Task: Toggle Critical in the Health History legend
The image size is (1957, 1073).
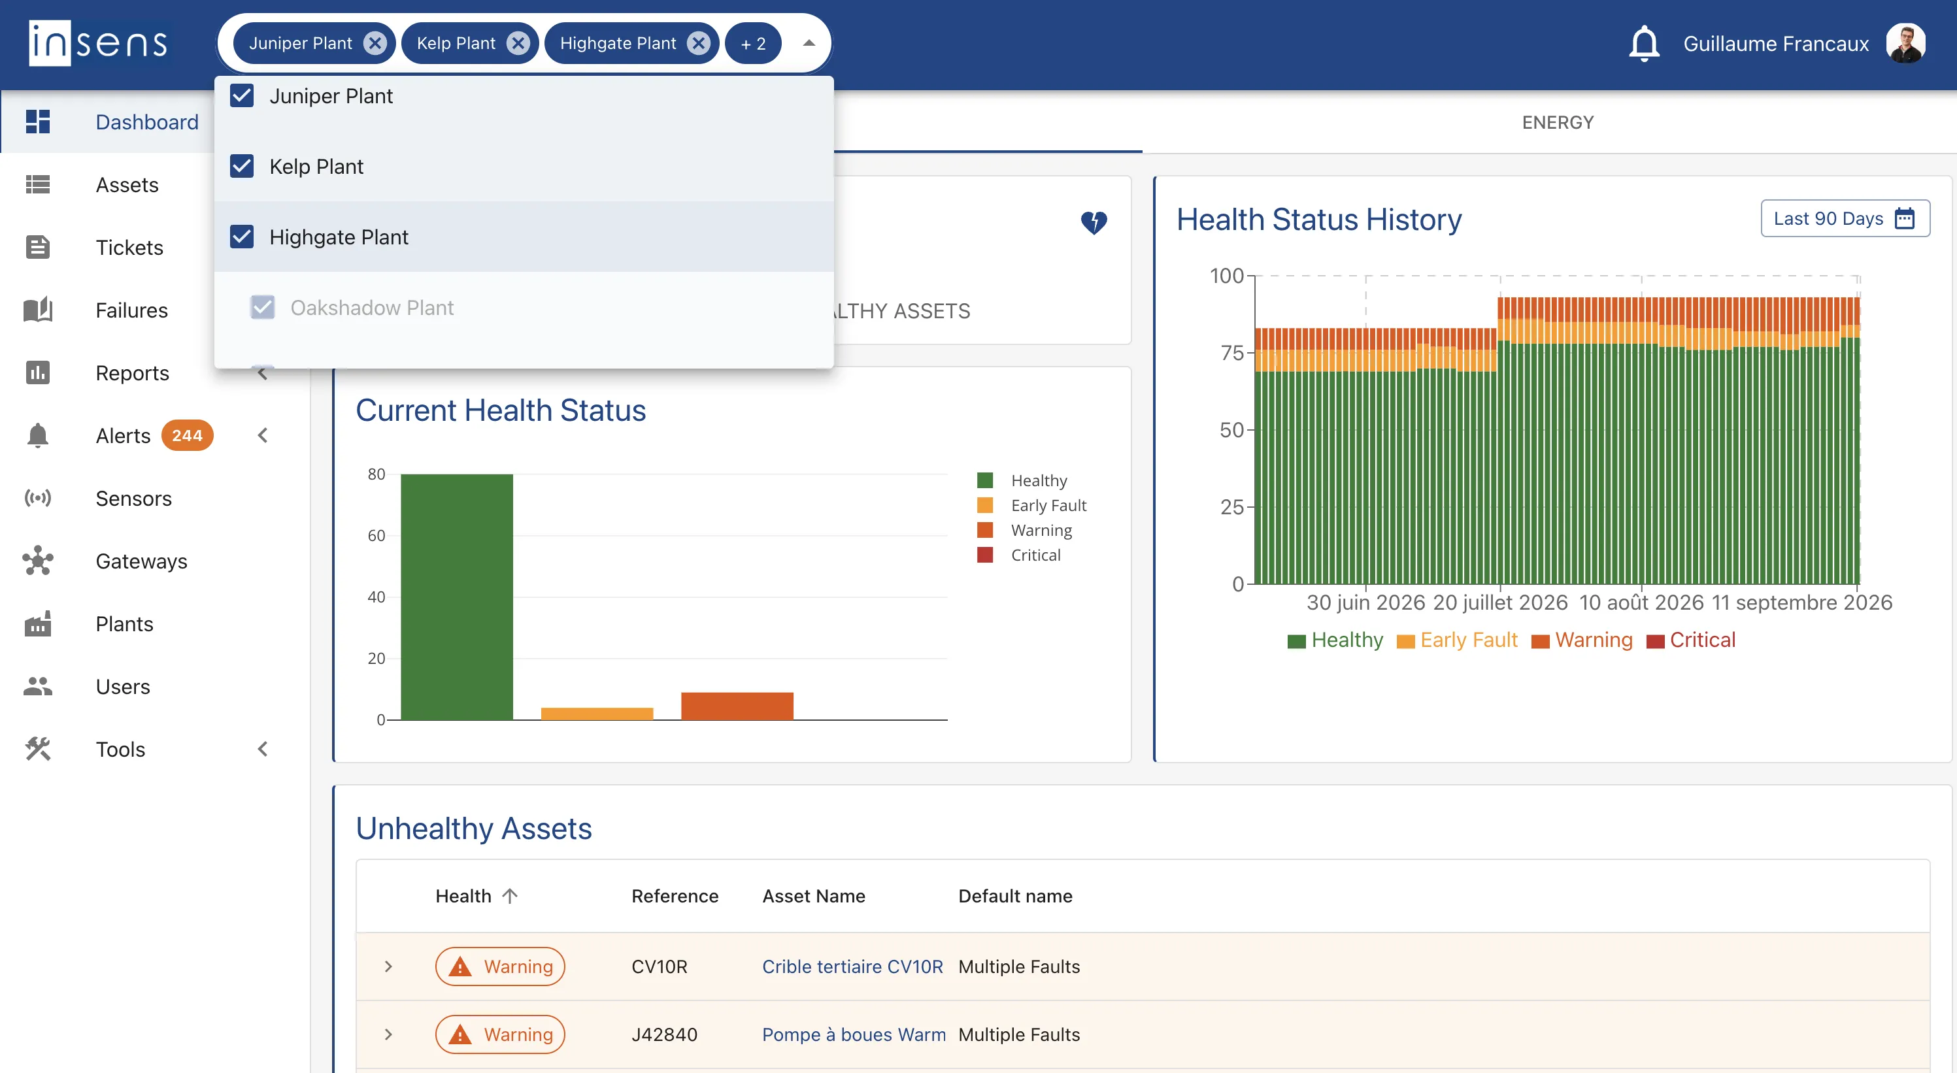Action: point(1691,640)
